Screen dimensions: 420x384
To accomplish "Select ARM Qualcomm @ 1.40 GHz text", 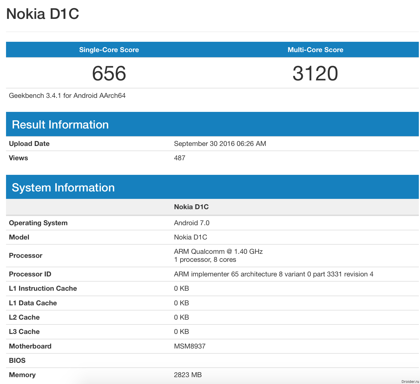I will coord(218,252).
